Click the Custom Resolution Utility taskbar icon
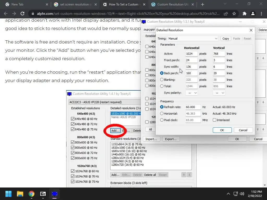 pyautogui.click(x=54, y=194)
